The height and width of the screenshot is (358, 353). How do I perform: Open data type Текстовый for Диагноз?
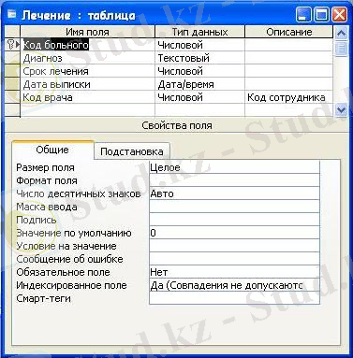pyautogui.click(x=199, y=58)
